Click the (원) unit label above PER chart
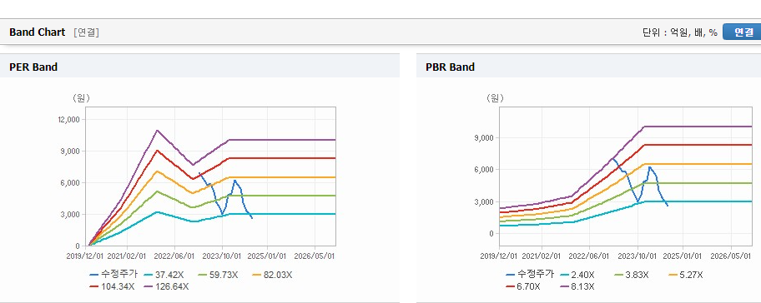This screenshot has height=303, width=761. point(81,98)
